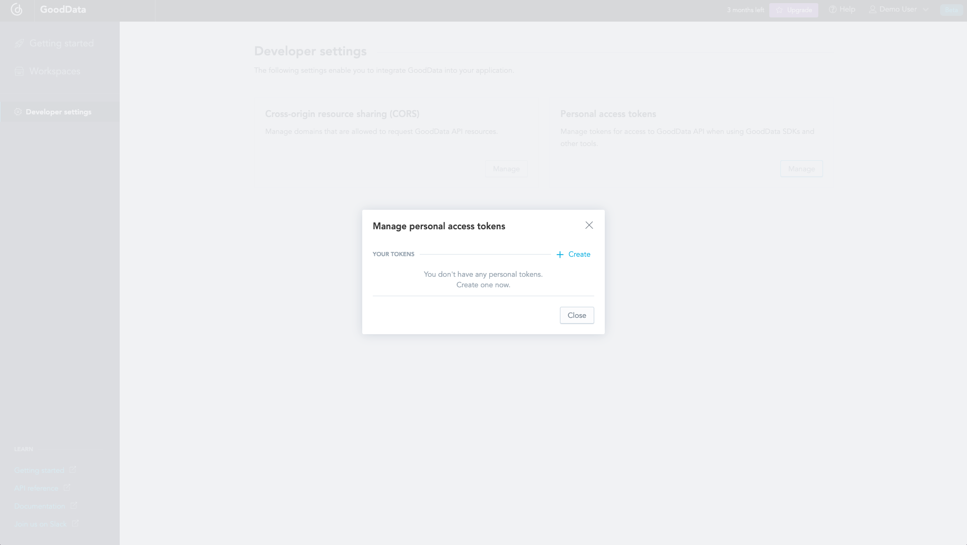Click the external-link icon by learn Getting started
This screenshot has width=967, height=545.
(x=73, y=470)
